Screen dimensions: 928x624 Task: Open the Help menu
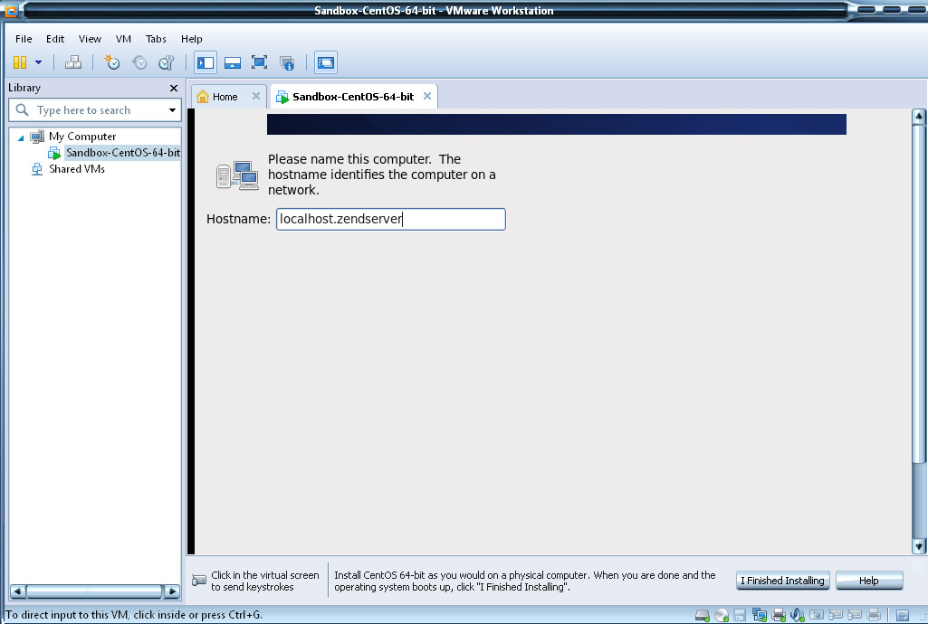pyautogui.click(x=191, y=38)
